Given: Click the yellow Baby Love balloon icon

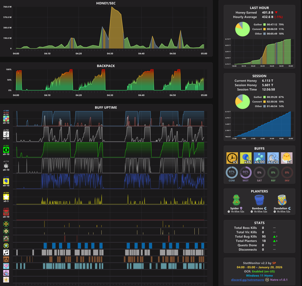Looking at the screenshot, I should [x=6, y=181].
